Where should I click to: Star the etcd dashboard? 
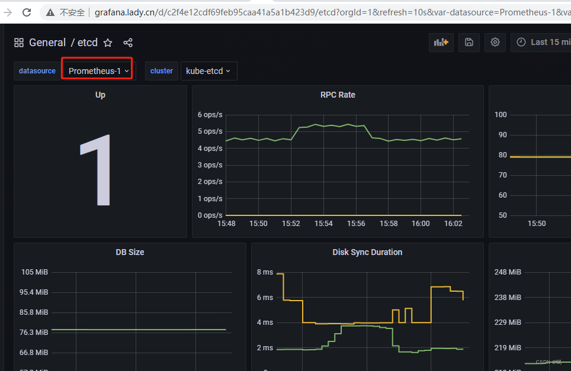point(108,43)
